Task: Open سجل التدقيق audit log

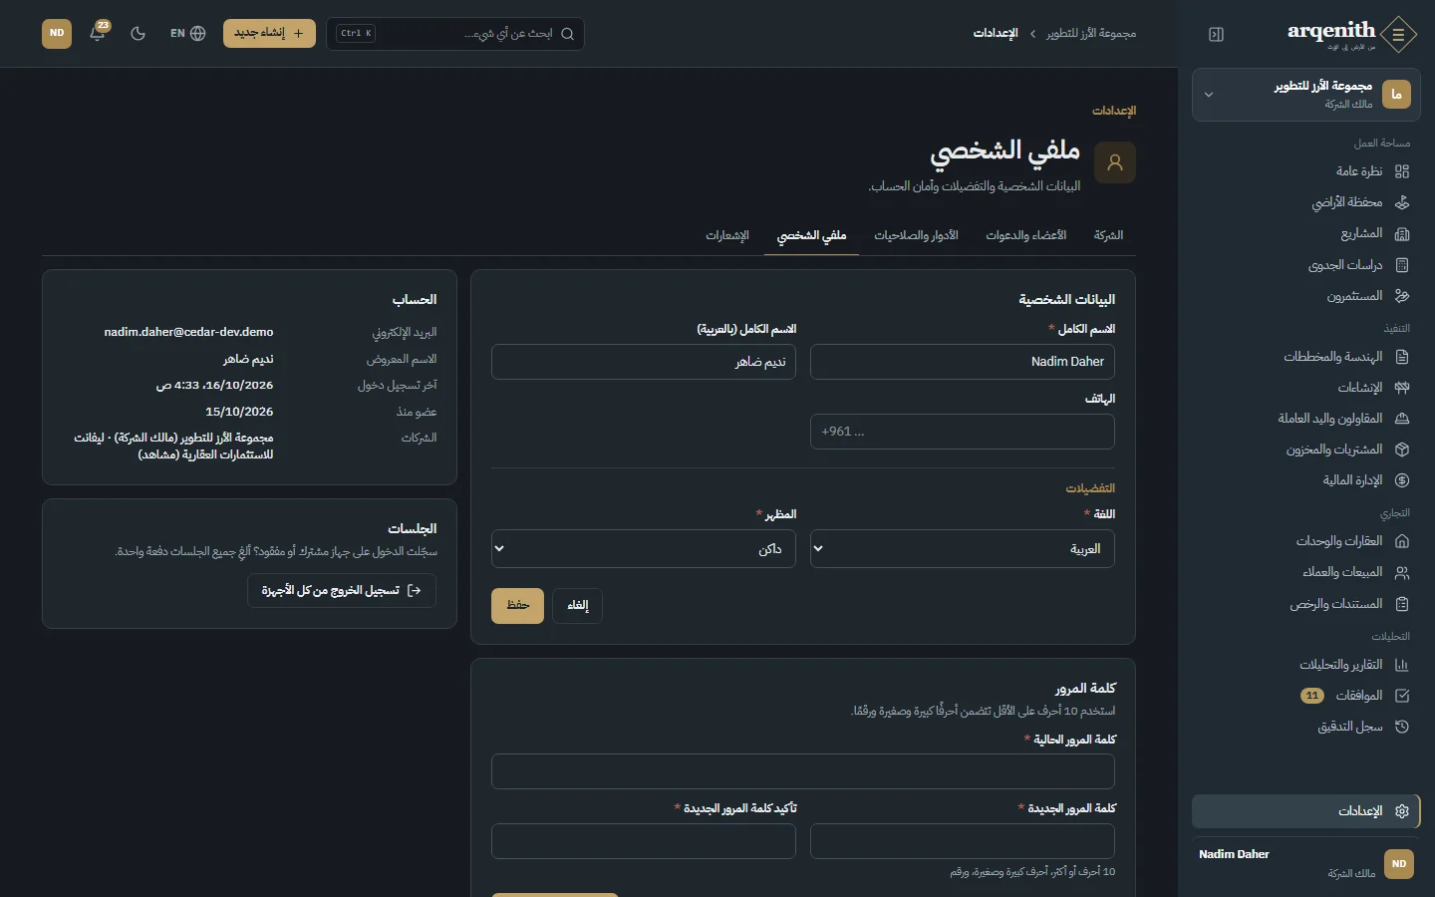Action: 1305,727
